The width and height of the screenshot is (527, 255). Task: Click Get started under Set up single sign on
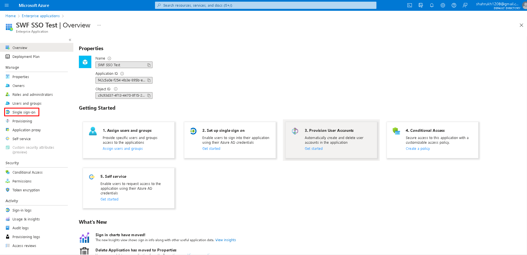211,149
